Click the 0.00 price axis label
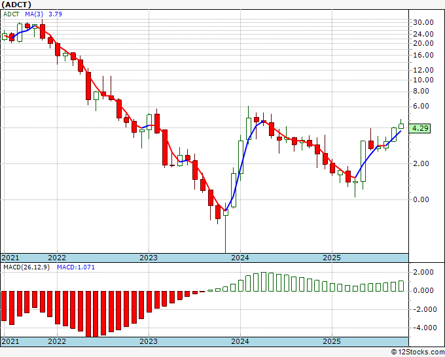The width and height of the screenshot is (445, 357). [421, 199]
